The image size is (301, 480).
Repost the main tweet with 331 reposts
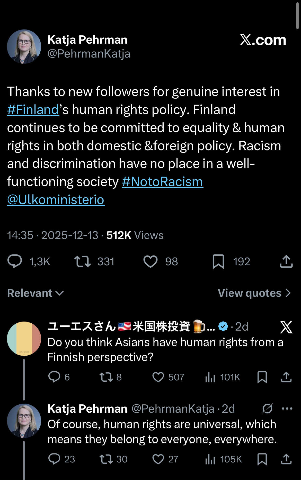click(82, 261)
